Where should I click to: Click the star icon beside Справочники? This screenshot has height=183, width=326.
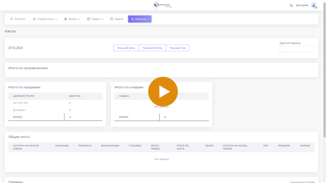pos(34,19)
